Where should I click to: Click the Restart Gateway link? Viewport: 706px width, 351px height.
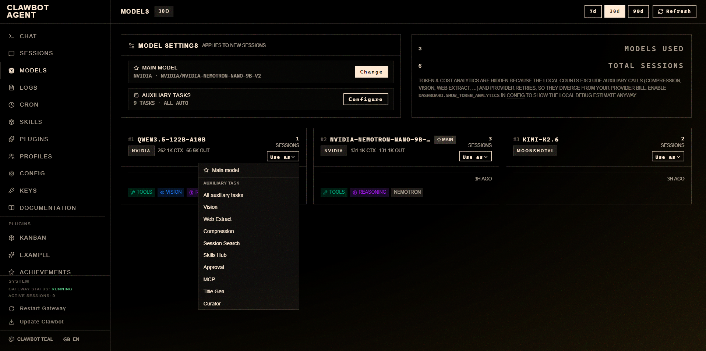(43, 309)
